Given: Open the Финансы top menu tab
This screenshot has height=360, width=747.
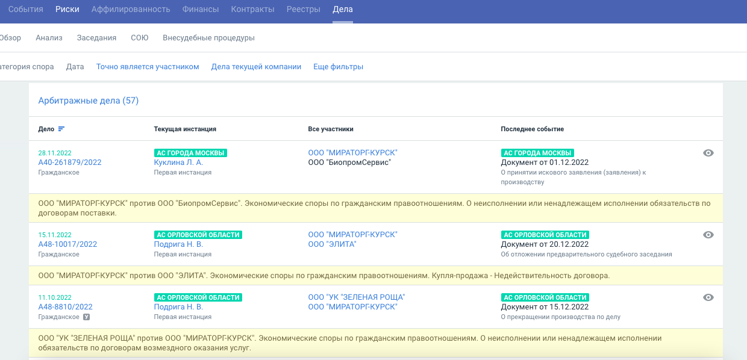Looking at the screenshot, I should pyautogui.click(x=201, y=10).
